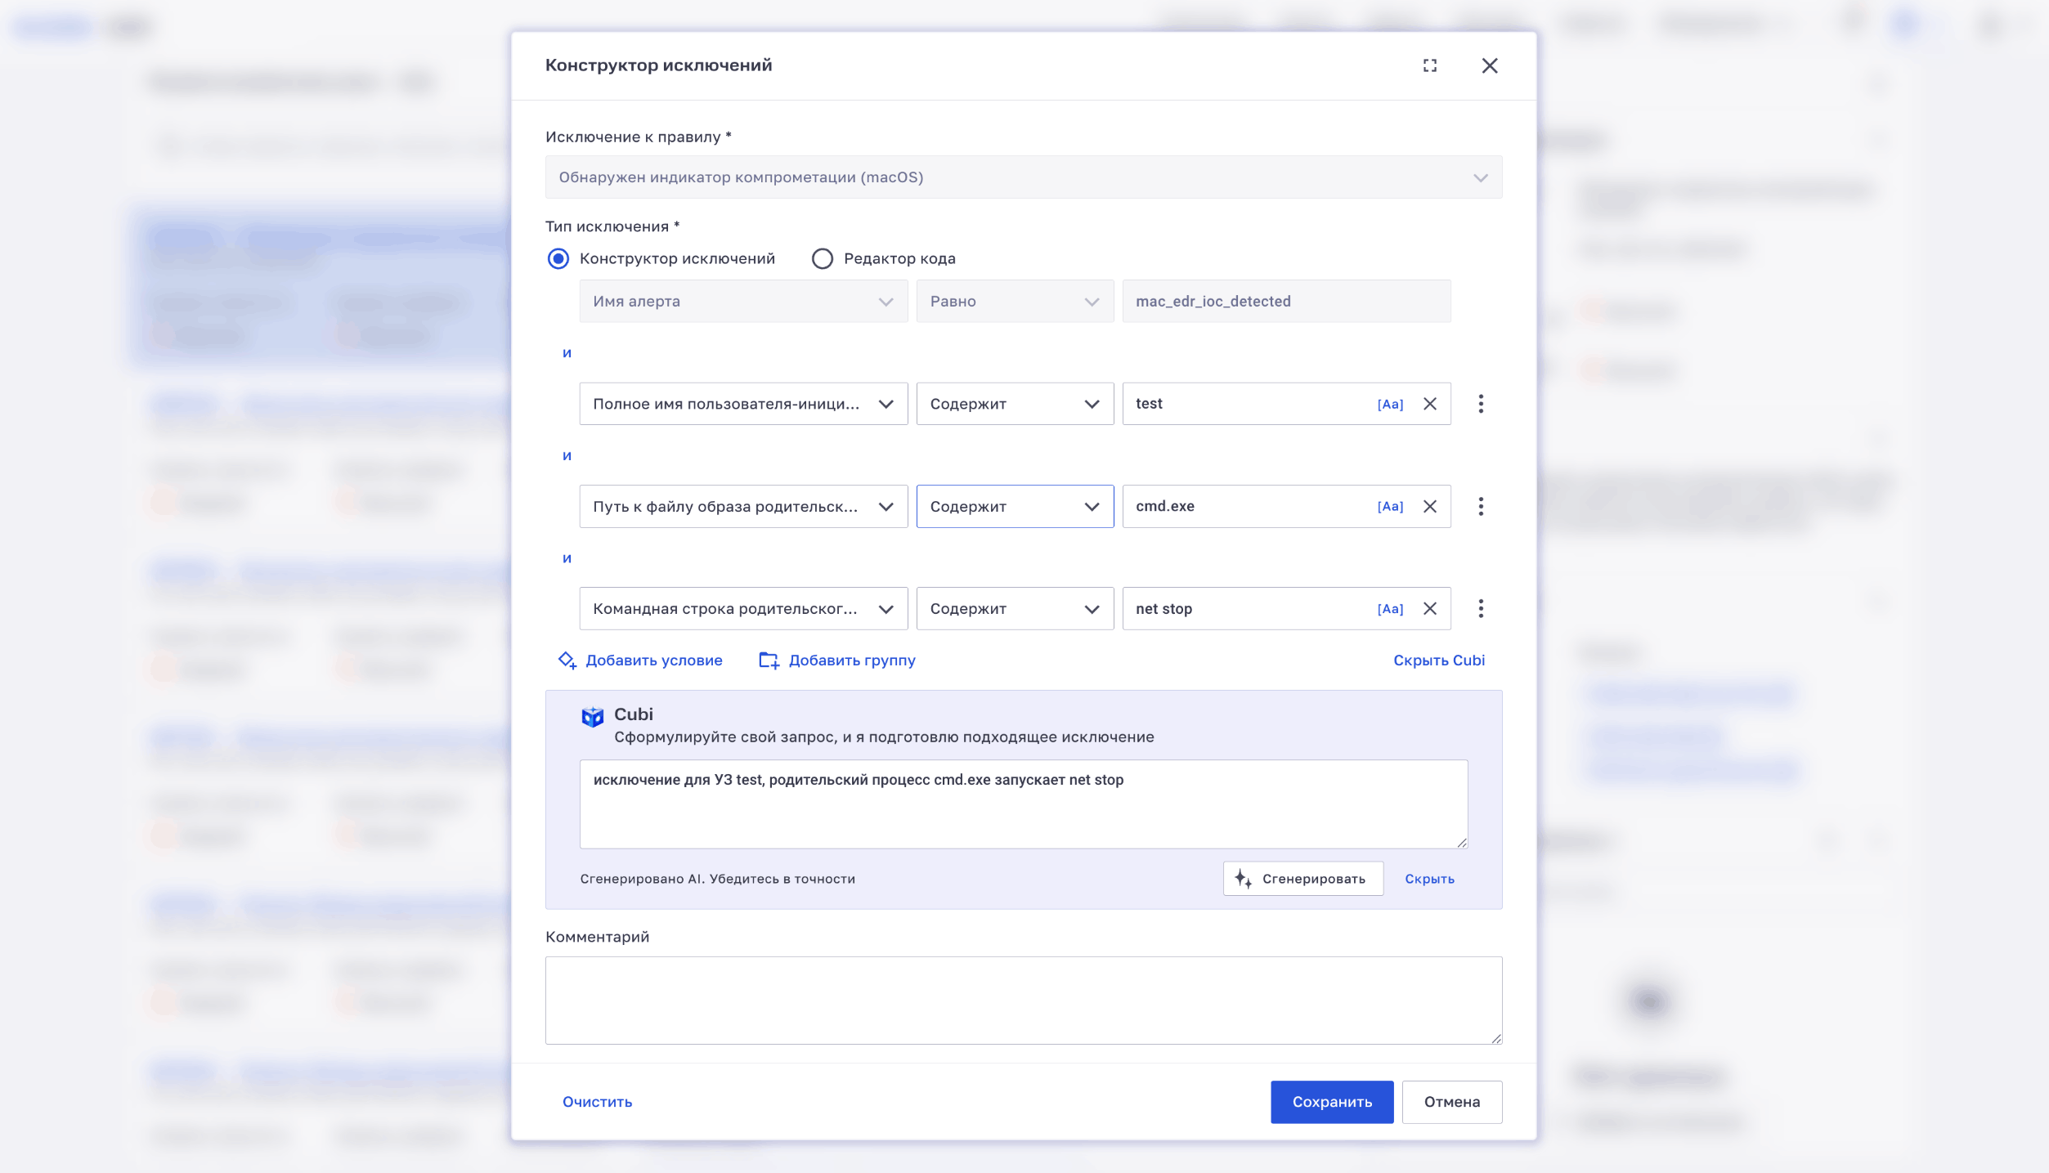2049x1173 pixels.
Task: Select Конструктор исключений radio button
Action: click(558, 259)
